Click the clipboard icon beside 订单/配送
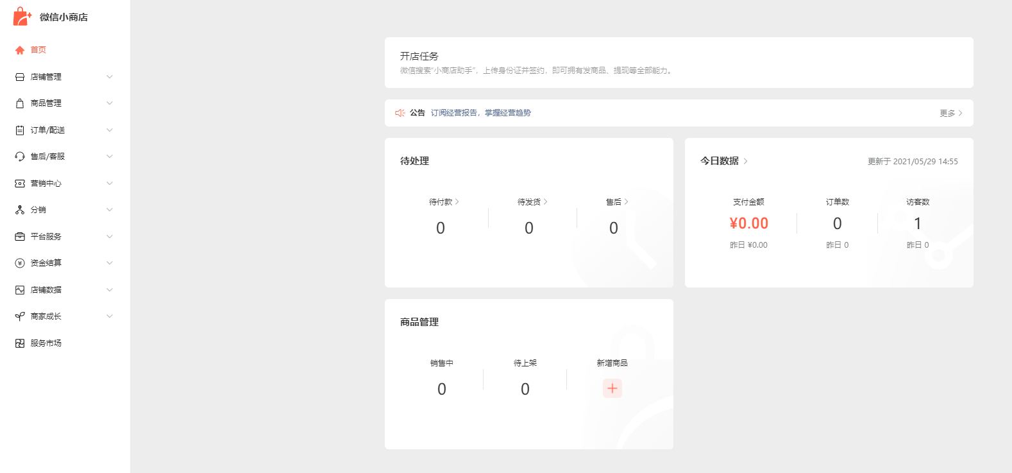1012x473 pixels. coord(20,130)
